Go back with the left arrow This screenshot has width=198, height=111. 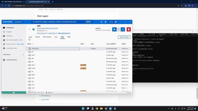click(x=29, y=30)
